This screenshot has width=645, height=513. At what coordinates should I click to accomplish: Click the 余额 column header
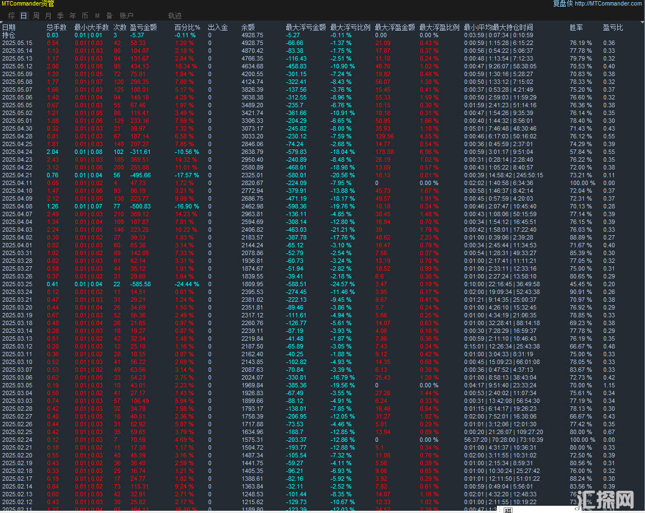pos(248,27)
